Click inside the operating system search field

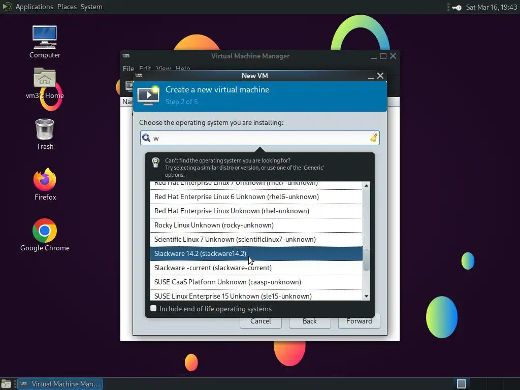[259, 138]
